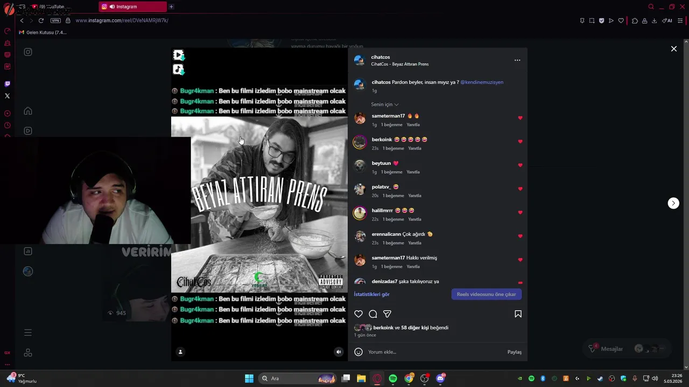Open halillmrrr's story-ringed avatar

click(x=360, y=213)
